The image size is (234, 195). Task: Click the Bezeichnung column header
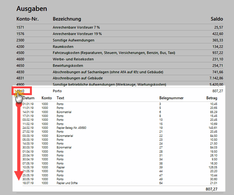[67, 19]
